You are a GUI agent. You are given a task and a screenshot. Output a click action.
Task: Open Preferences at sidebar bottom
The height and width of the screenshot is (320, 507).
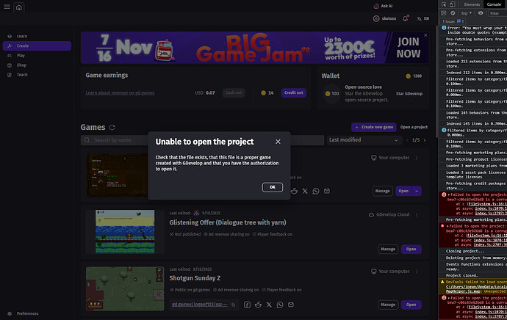pos(24,313)
